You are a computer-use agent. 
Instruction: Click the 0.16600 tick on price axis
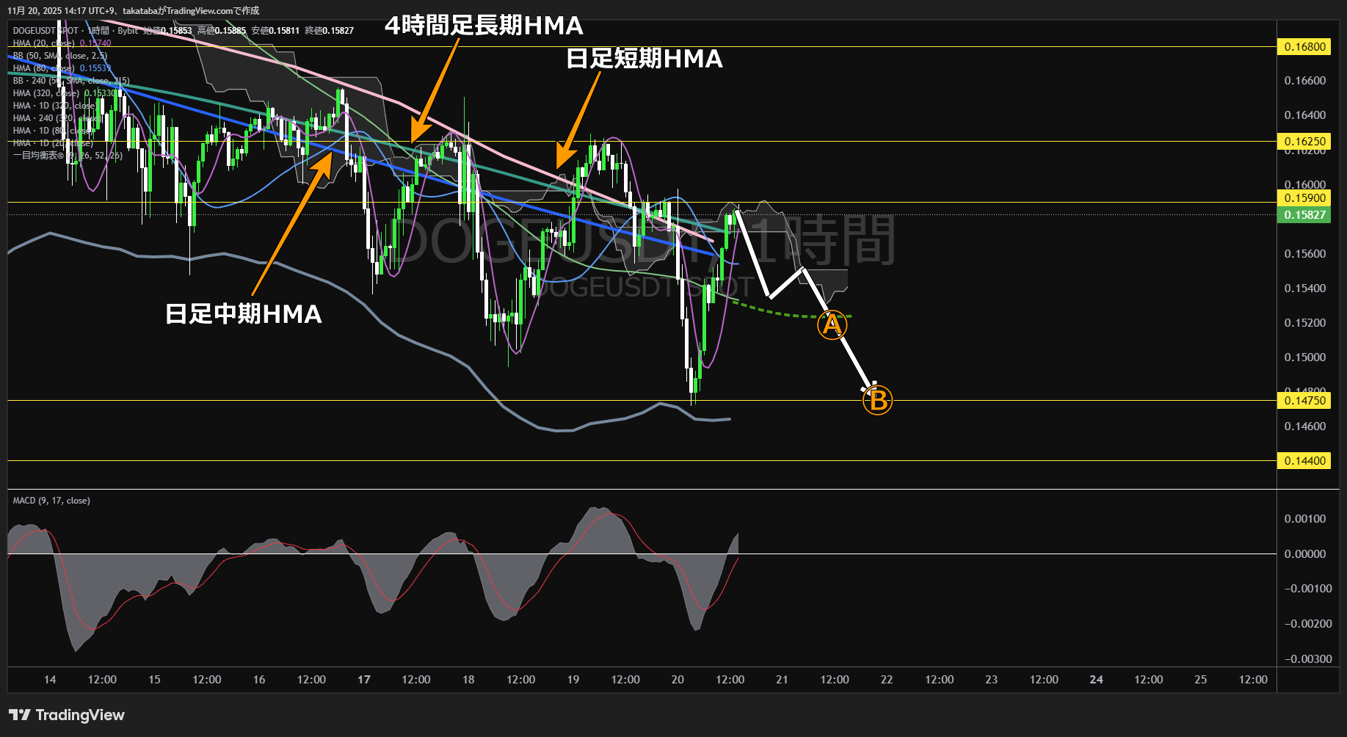click(x=1304, y=81)
